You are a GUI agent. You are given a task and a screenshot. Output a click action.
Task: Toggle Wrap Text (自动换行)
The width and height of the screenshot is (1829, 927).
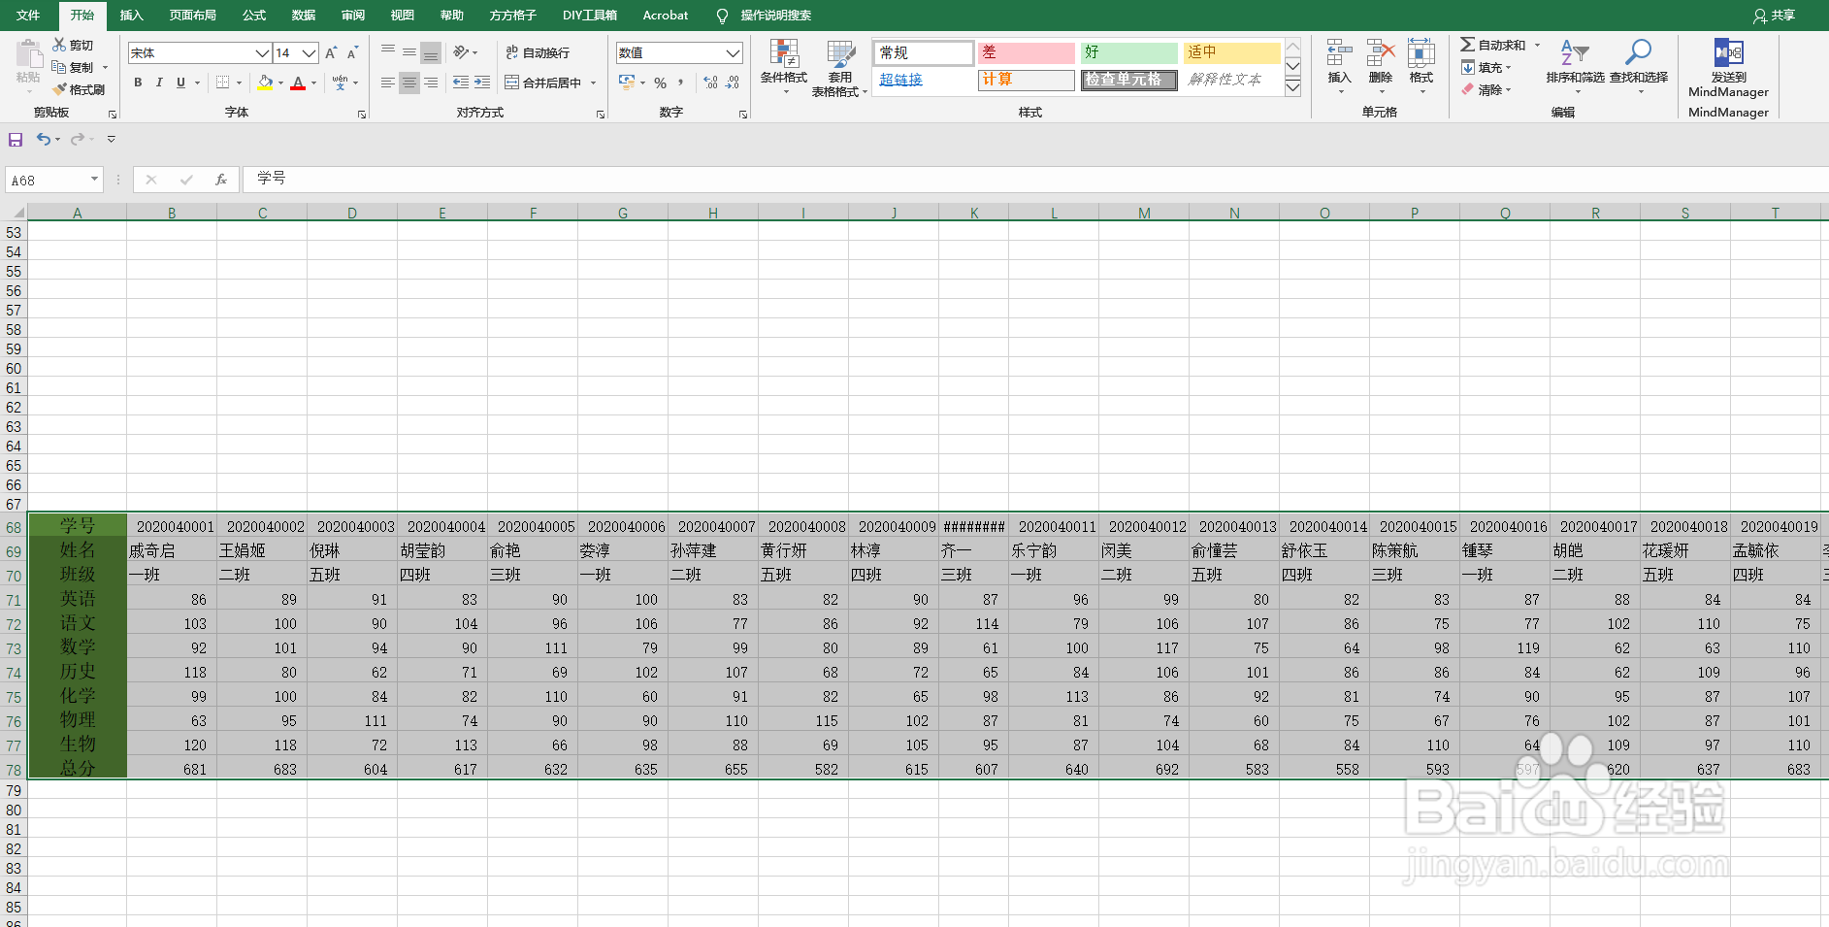538,52
